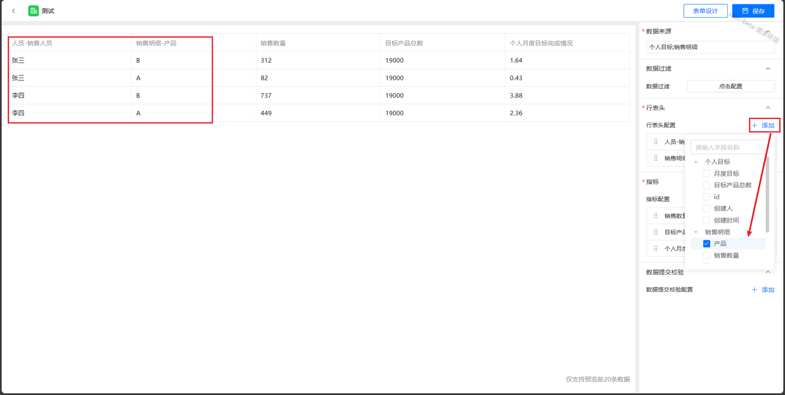Collapse the 销售明细 tree group
The width and height of the screenshot is (785, 395).
point(696,232)
